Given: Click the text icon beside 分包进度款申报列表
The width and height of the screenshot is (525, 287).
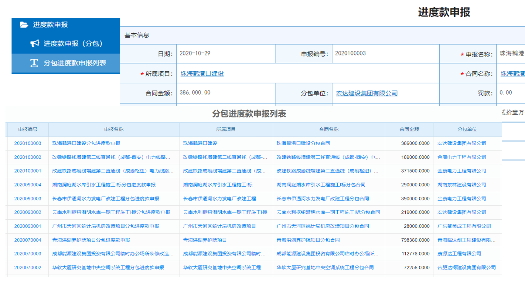Looking at the screenshot, I should [x=34, y=63].
